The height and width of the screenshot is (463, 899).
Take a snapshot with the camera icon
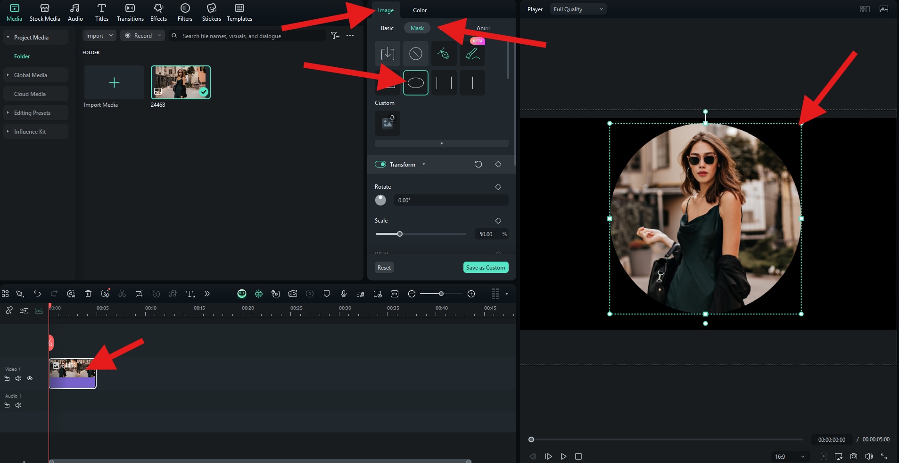[854, 456]
